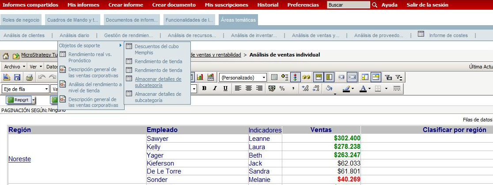Open the Eje de fila dropdown
This screenshot has height=185, width=493.
pos(26,89)
